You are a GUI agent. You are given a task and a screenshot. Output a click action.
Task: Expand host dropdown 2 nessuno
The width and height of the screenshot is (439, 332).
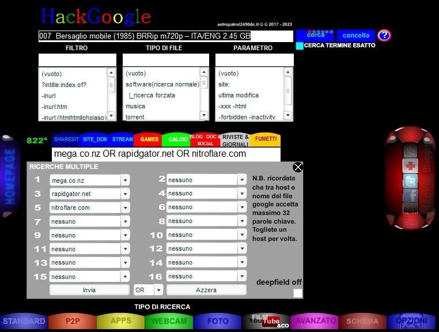tap(242, 180)
